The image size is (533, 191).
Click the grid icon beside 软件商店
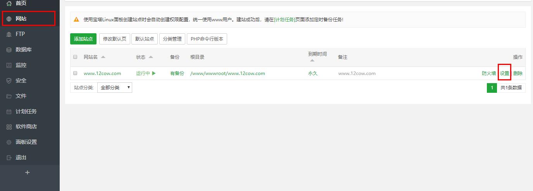click(x=9, y=127)
